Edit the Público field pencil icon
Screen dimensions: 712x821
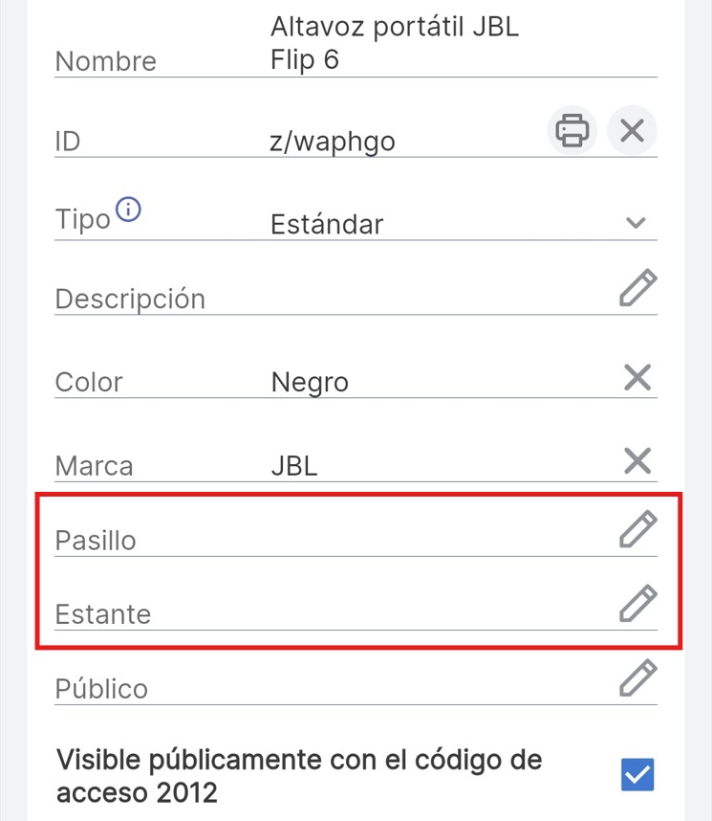637,678
